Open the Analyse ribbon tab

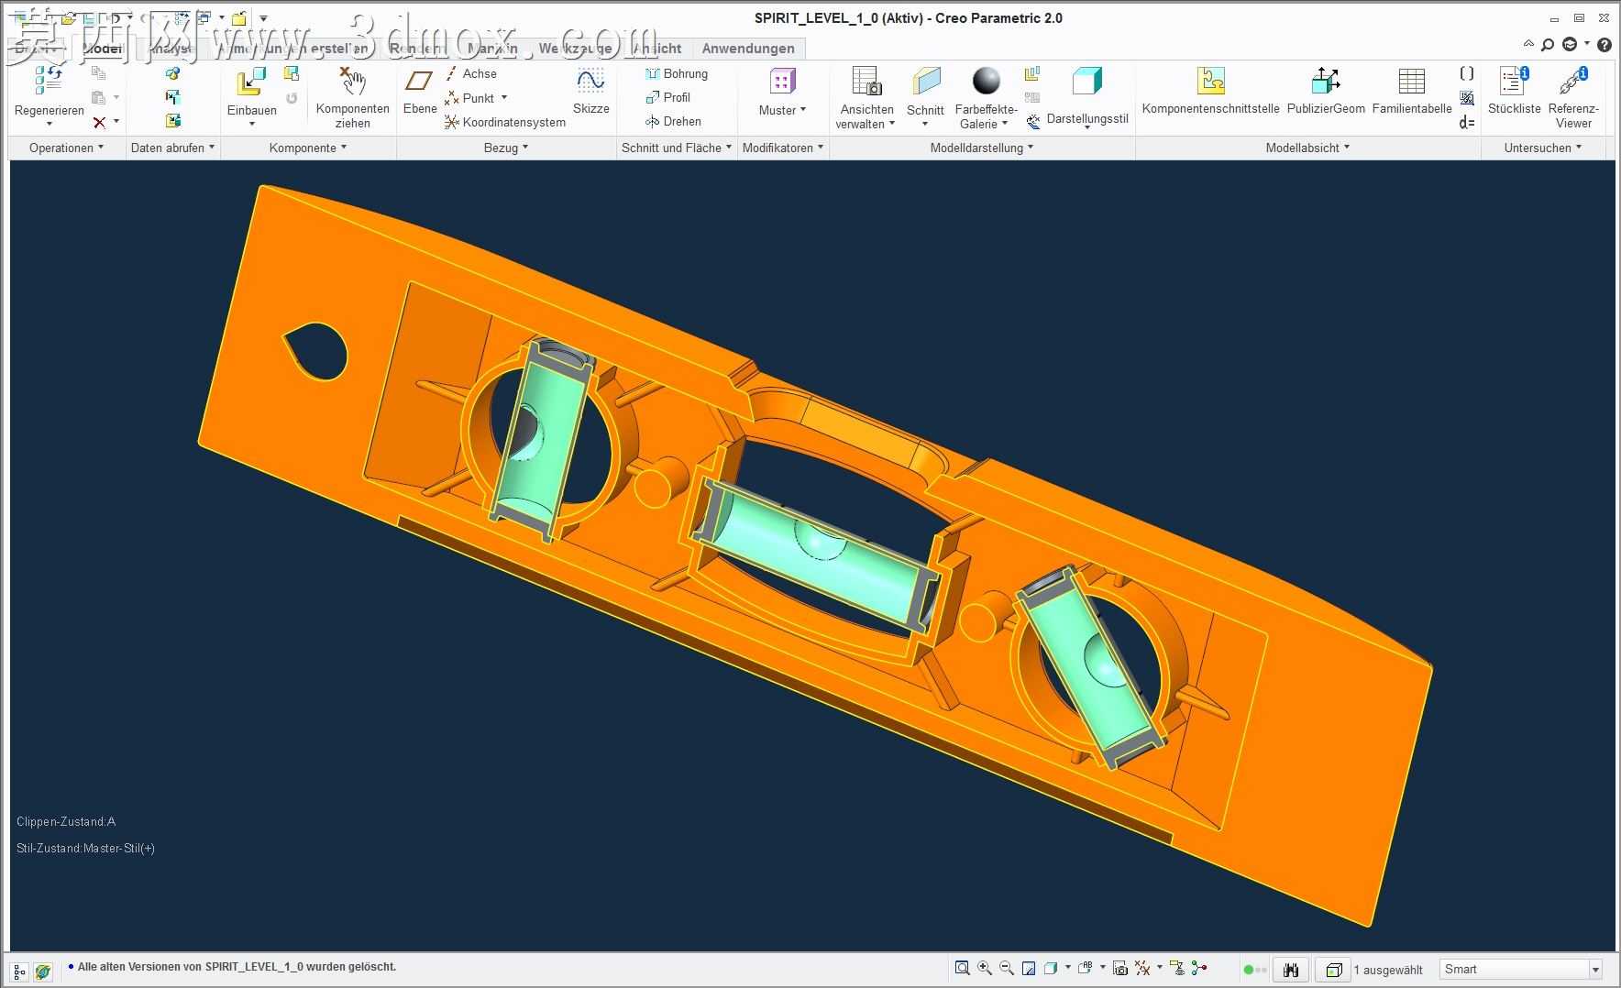coord(171,49)
